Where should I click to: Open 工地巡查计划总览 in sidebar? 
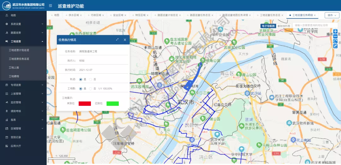[x=19, y=50]
